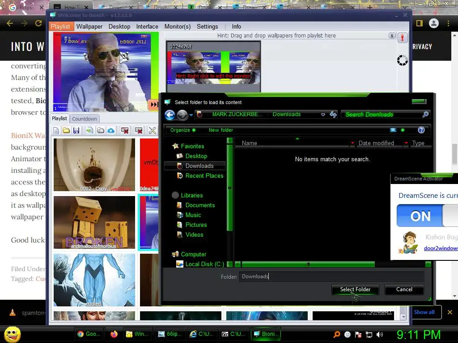Screen dimensions: 458x343
Task: Select Pictures library
Action: click(x=196, y=225)
